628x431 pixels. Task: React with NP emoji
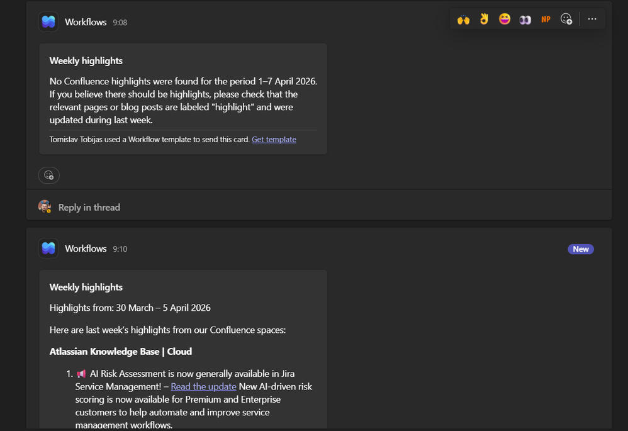point(546,20)
